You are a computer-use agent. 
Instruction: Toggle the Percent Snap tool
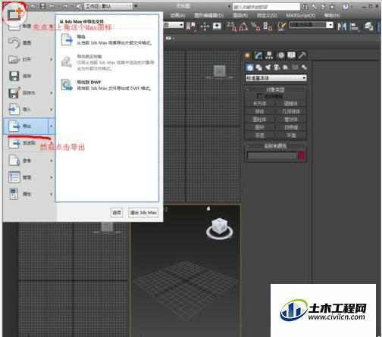255,27
